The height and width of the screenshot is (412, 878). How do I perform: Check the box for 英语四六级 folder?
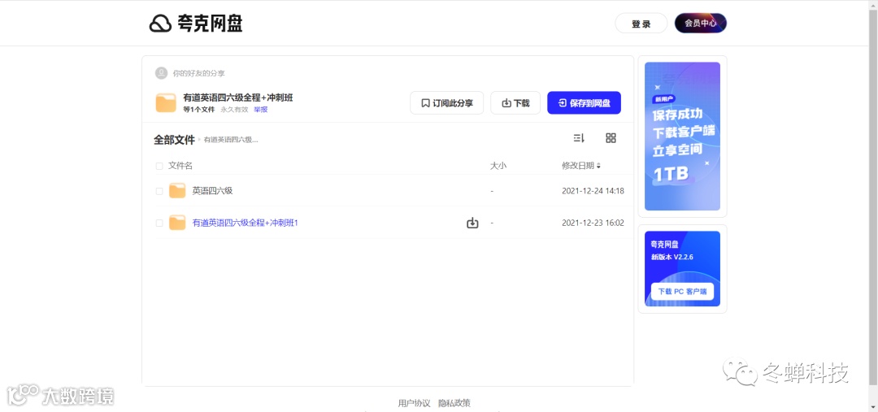pyautogui.click(x=159, y=191)
